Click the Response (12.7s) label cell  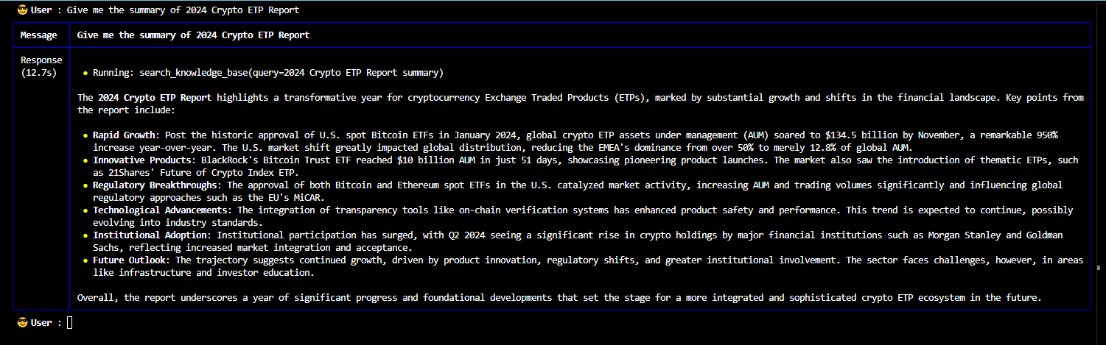click(x=41, y=66)
